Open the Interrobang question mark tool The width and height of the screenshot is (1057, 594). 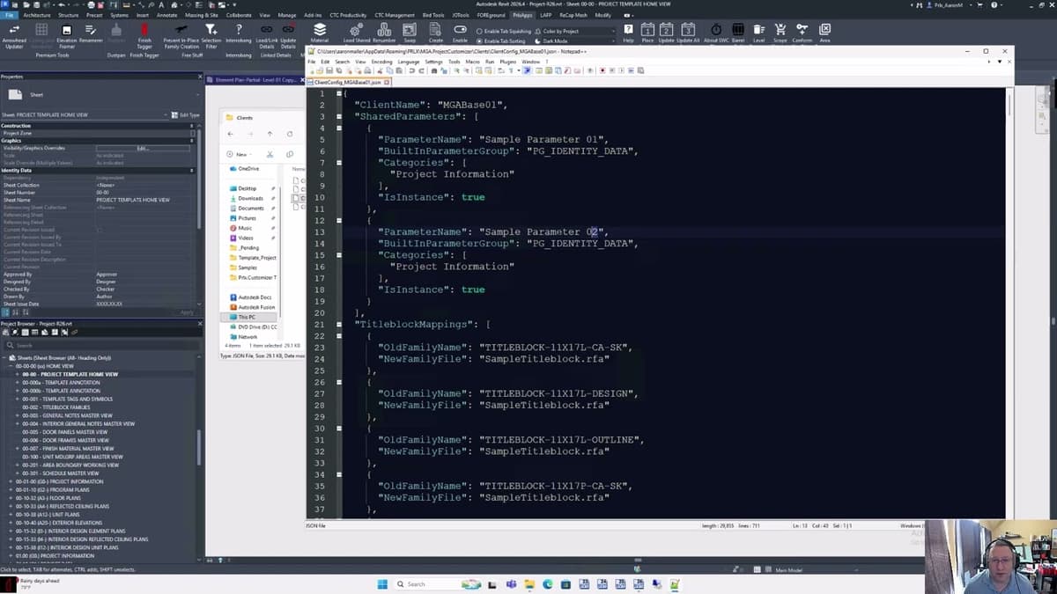(239, 33)
